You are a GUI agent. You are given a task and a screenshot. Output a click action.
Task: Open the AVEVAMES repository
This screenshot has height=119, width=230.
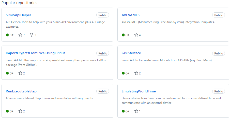pos(130,15)
